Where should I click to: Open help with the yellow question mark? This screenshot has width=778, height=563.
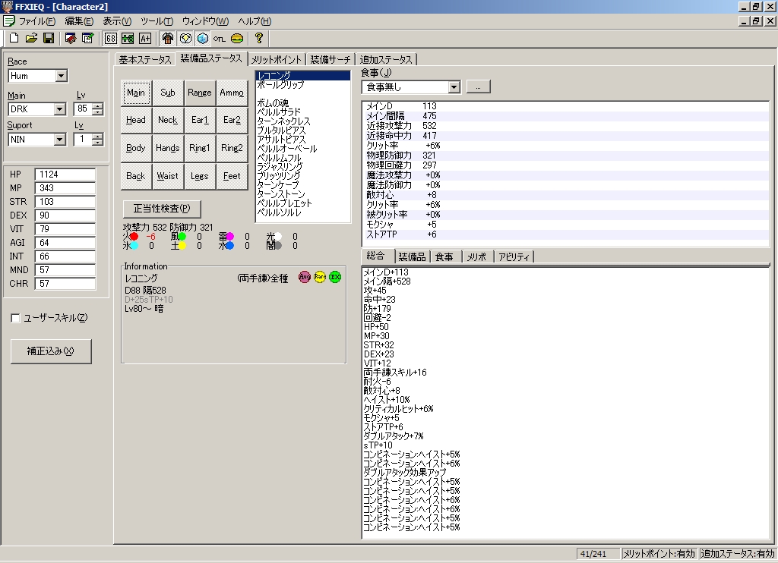258,38
